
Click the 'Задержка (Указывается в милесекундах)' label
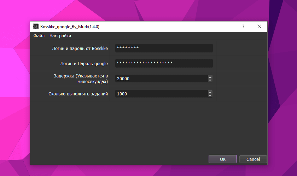click(x=81, y=78)
